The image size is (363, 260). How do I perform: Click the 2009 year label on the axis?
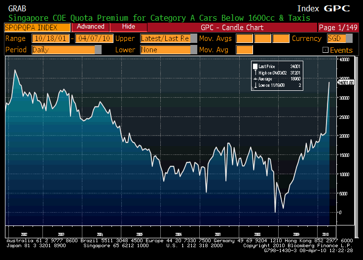tap(296, 234)
